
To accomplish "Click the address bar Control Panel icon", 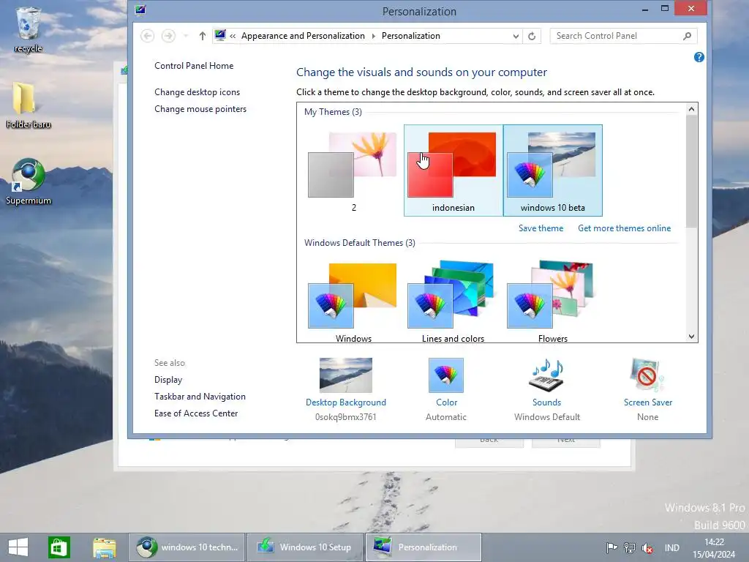I will [x=220, y=35].
